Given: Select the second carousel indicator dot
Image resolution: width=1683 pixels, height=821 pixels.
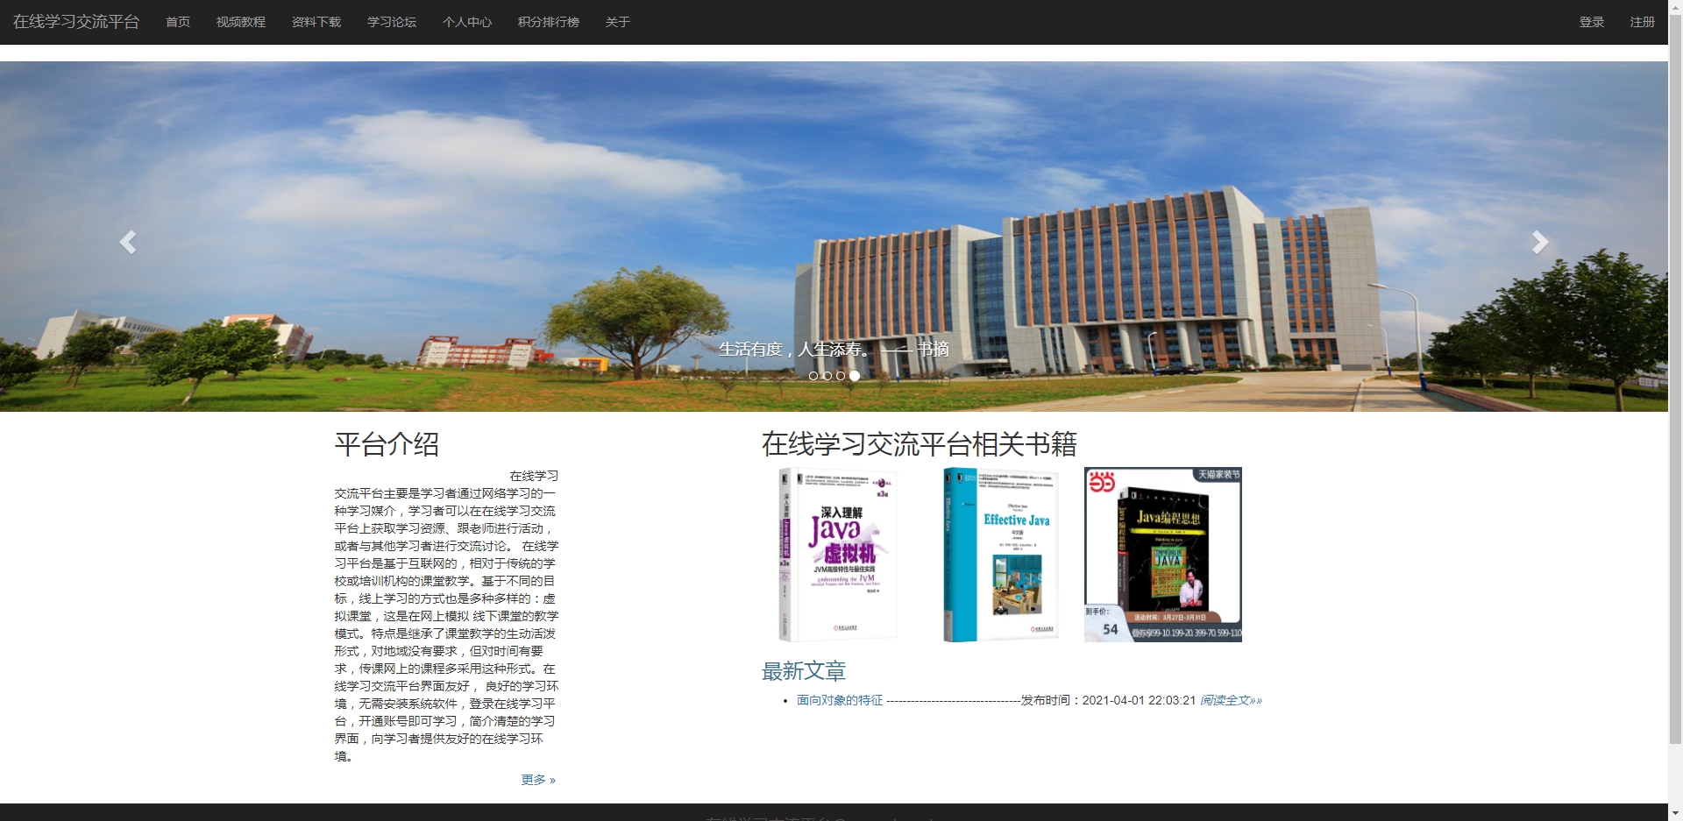Looking at the screenshot, I should 827,375.
